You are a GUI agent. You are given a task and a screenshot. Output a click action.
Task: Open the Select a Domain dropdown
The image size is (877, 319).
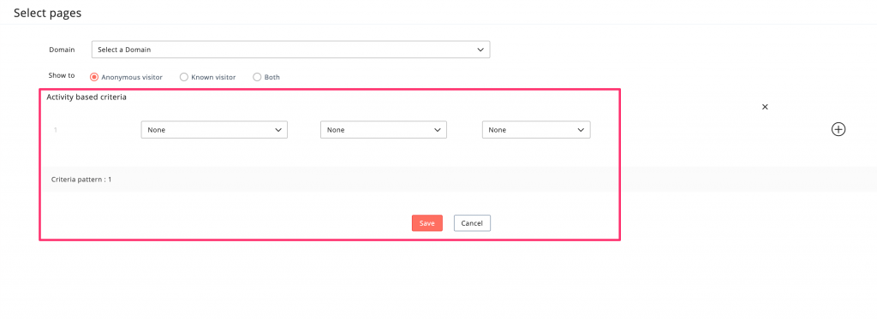pos(291,49)
